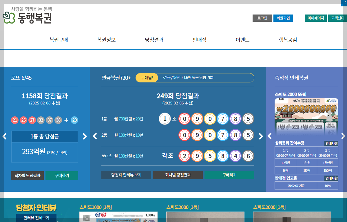Click the 구매팁! yellow badge
The width and height of the screenshot is (347, 222).
click(x=147, y=77)
